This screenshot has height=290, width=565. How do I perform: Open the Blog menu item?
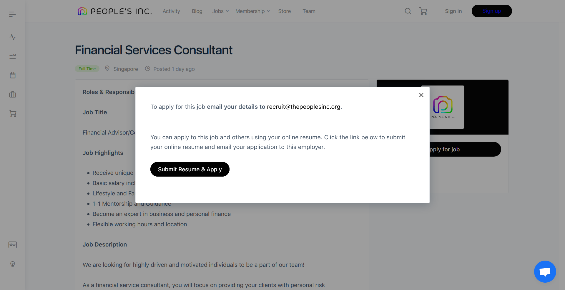pyautogui.click(x=197, y=11)
